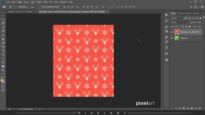This screenshot has width=205, height=115.
Task: Open the Adjustments sliders panel icon
Action: [x=167, y=31]
